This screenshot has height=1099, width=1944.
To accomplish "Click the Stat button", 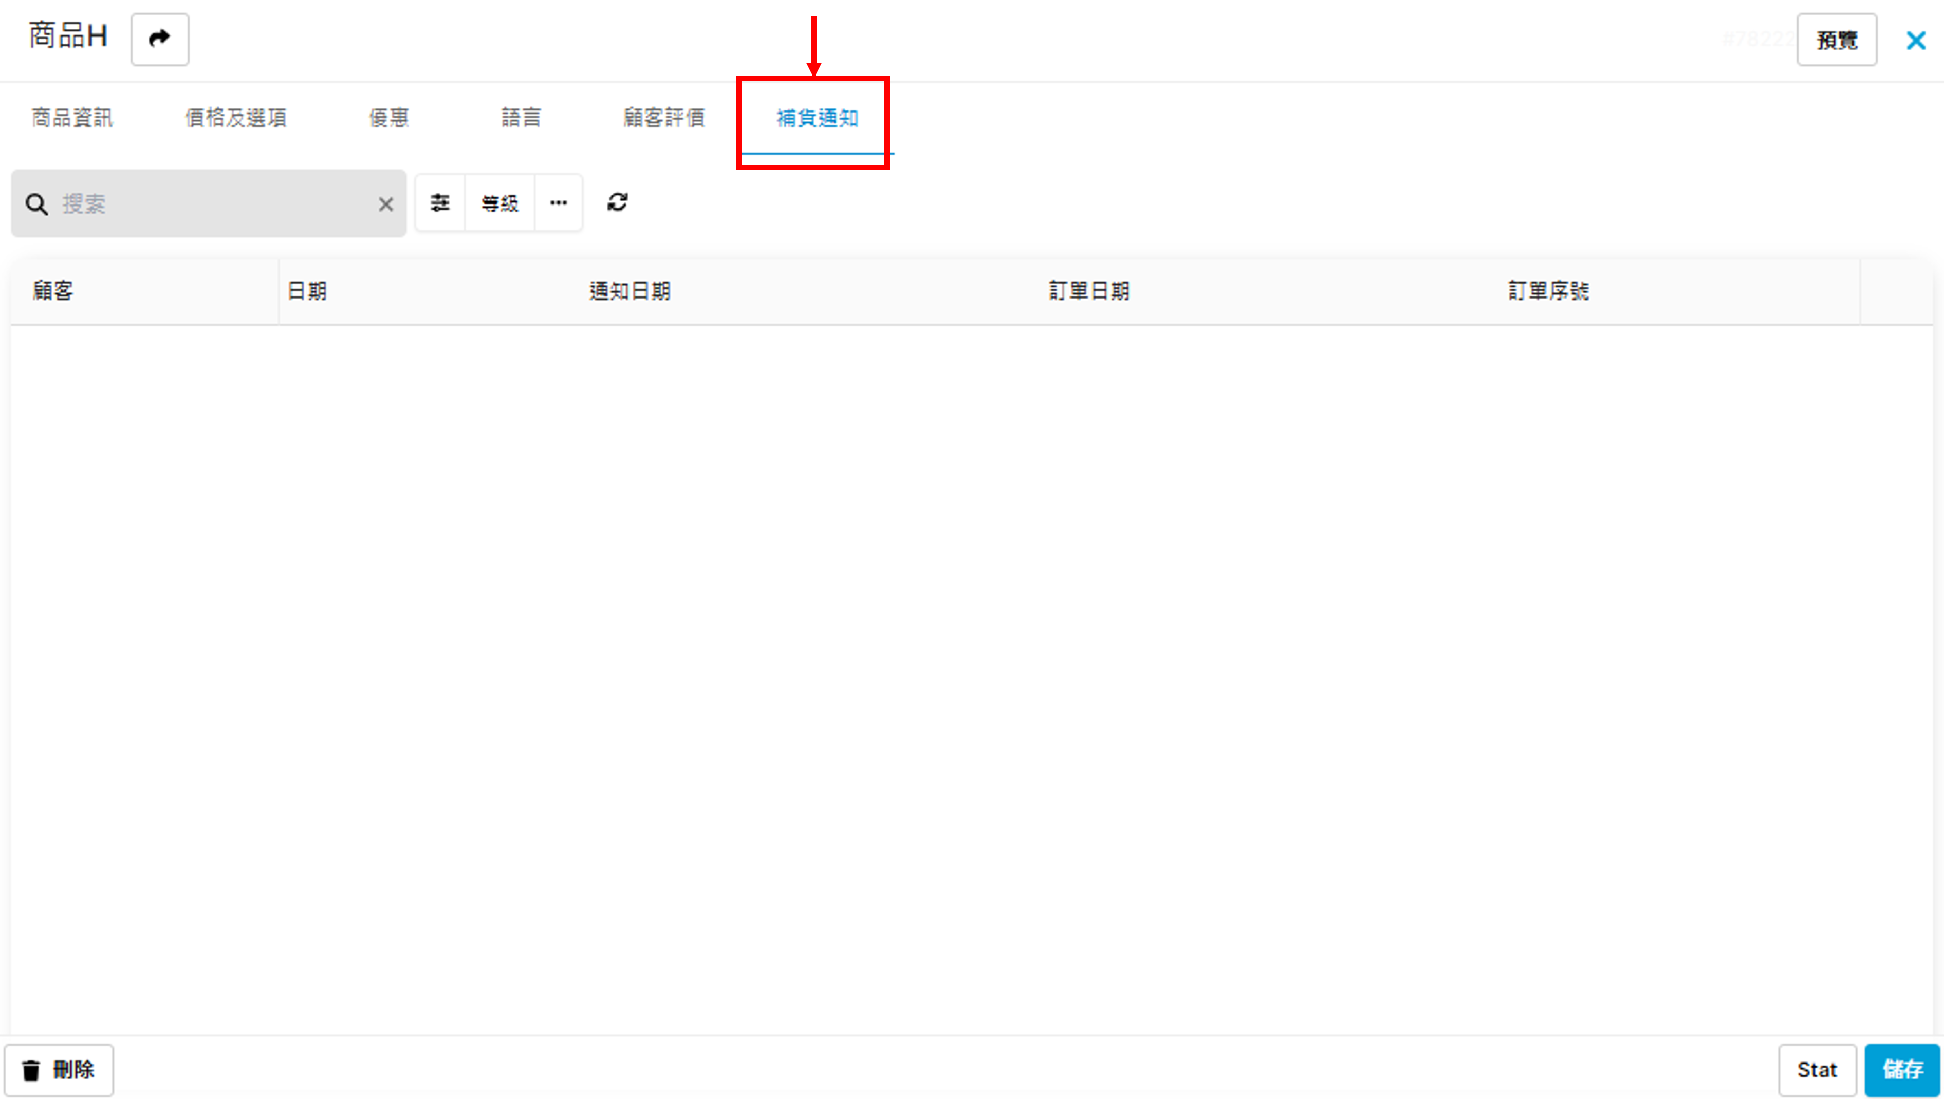I will click(1817, 1070).
